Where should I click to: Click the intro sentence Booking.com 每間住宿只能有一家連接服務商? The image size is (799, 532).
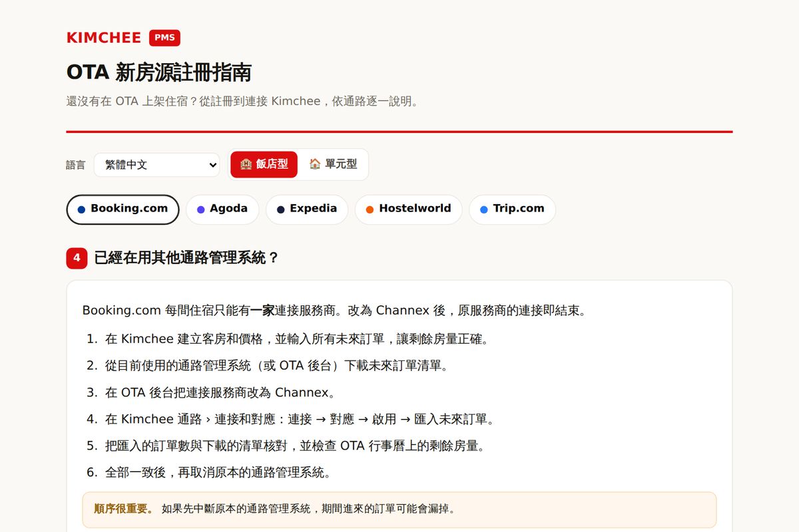click(334, 311)
